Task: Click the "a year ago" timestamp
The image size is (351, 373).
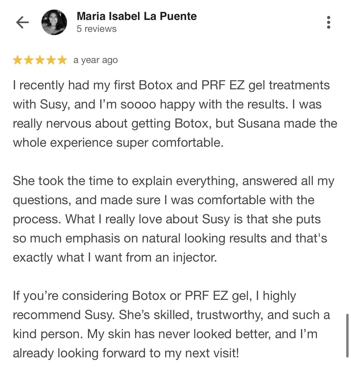Action: [95, 60]
